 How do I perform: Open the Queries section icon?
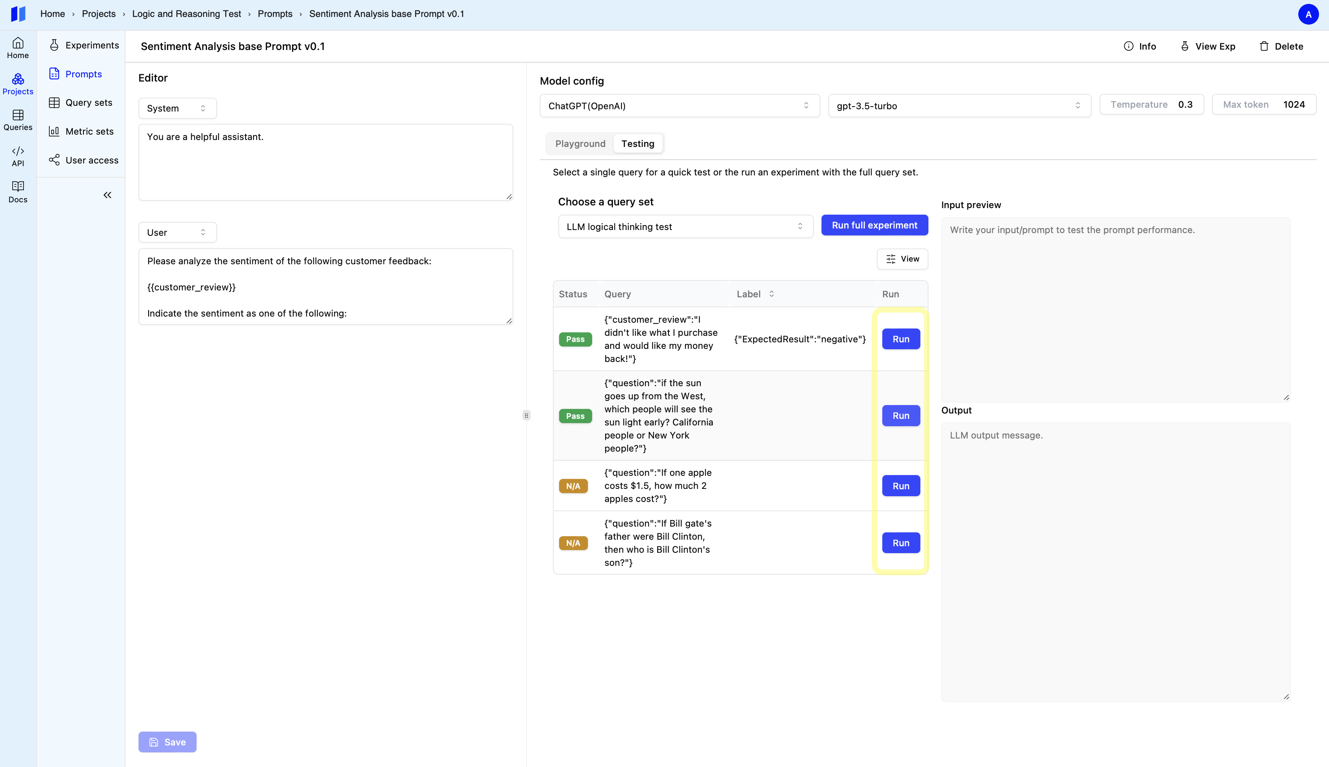[x=18, y=120]
